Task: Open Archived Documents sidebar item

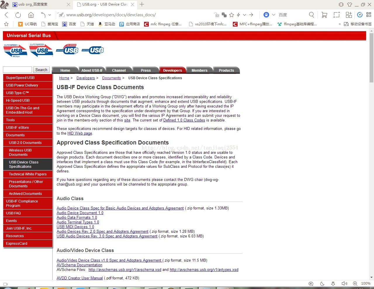Action: coord(28,194)
